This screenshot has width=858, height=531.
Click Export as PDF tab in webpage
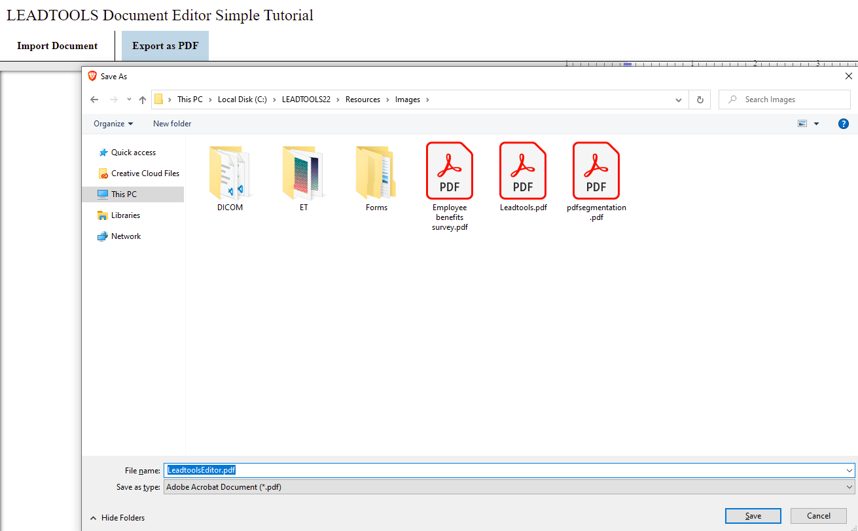point(165,46)
